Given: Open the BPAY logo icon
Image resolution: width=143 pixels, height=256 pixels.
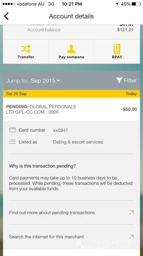Looking at the screenshot, I should 117,49.
